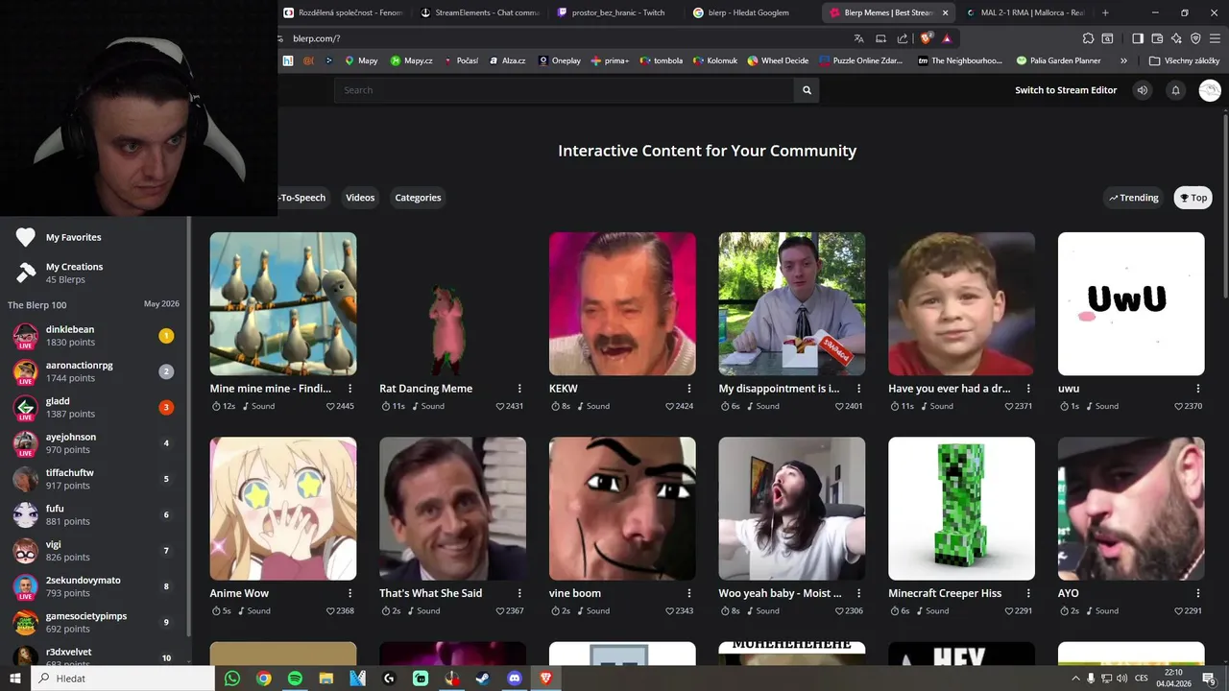Image resolution: width=1229 pixels, height=691 pixels.
Task: Click the search magnifier button on Blerp
Action: click(807, 90)
